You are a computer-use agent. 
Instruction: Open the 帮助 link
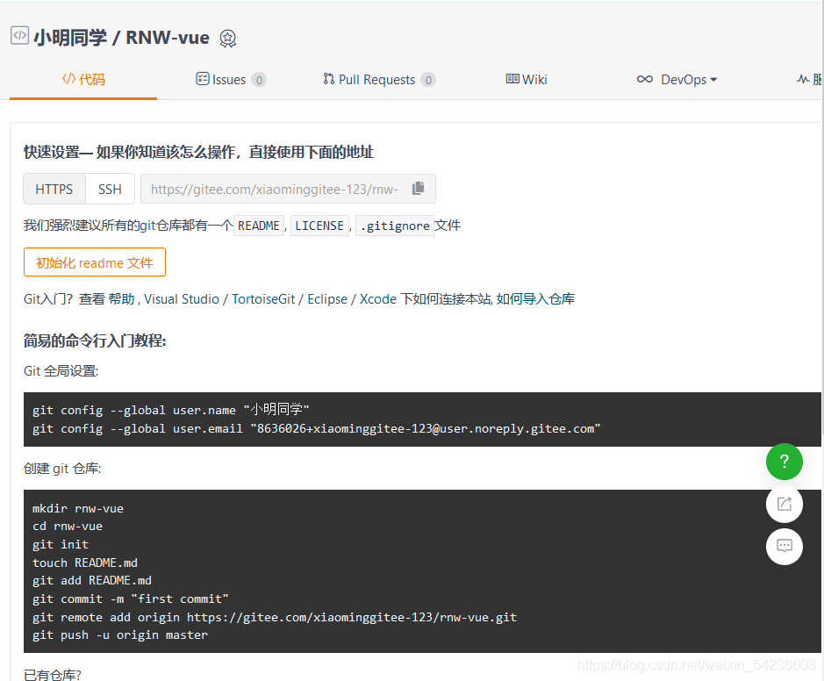click(121, 299)
